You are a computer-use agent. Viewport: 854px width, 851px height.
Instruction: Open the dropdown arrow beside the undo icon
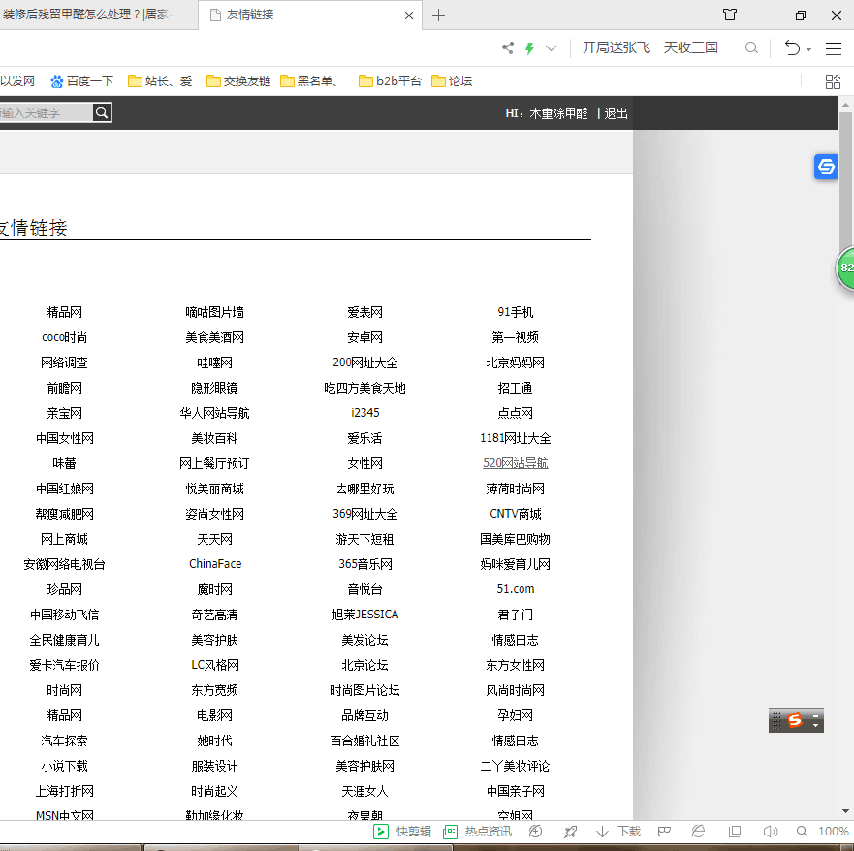808,49
